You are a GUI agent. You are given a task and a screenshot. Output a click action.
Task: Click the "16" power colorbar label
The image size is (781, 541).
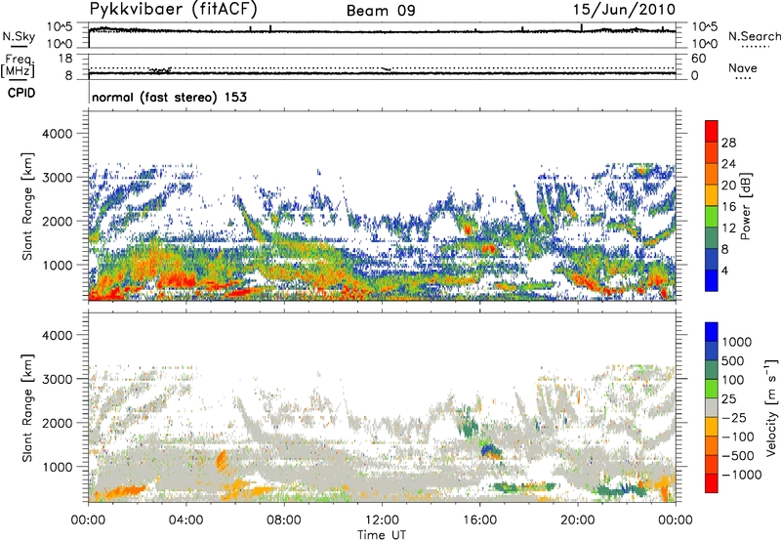point(728,207)
